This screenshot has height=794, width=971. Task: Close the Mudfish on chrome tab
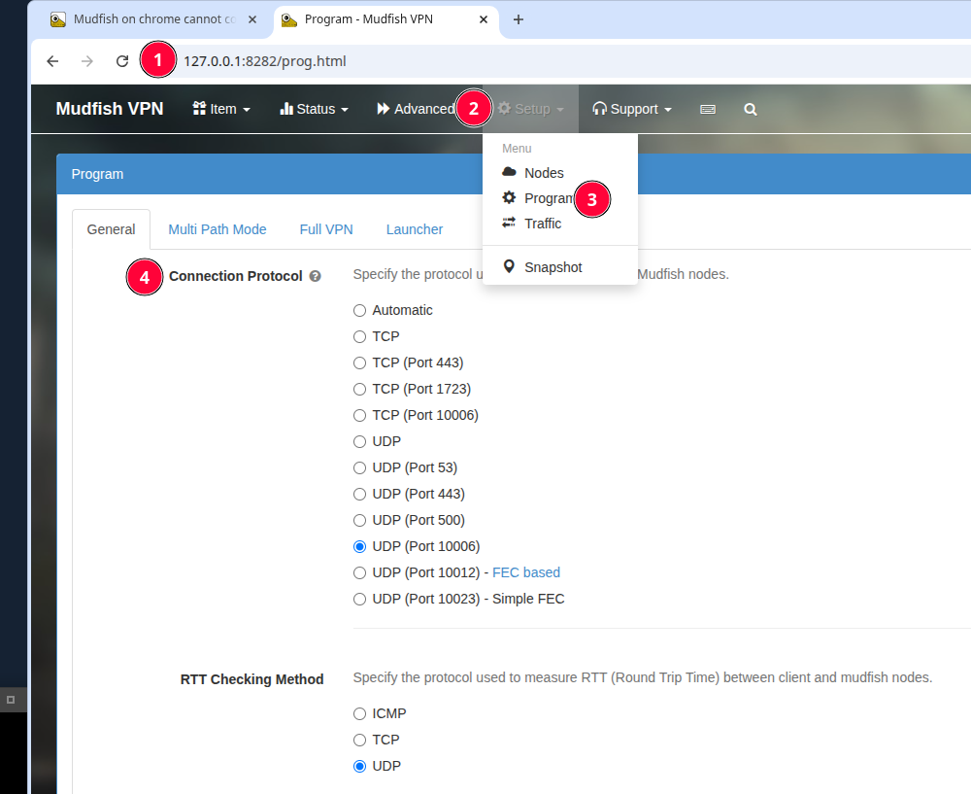click(252, 19)
